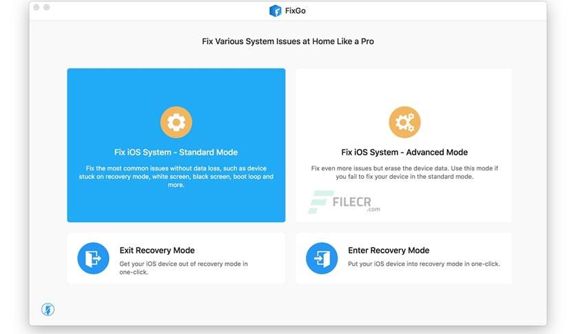Select the 'Fix iOS System - Advanced Mode' title
Viewport: 576px width, 334px height.
[404, 153]
